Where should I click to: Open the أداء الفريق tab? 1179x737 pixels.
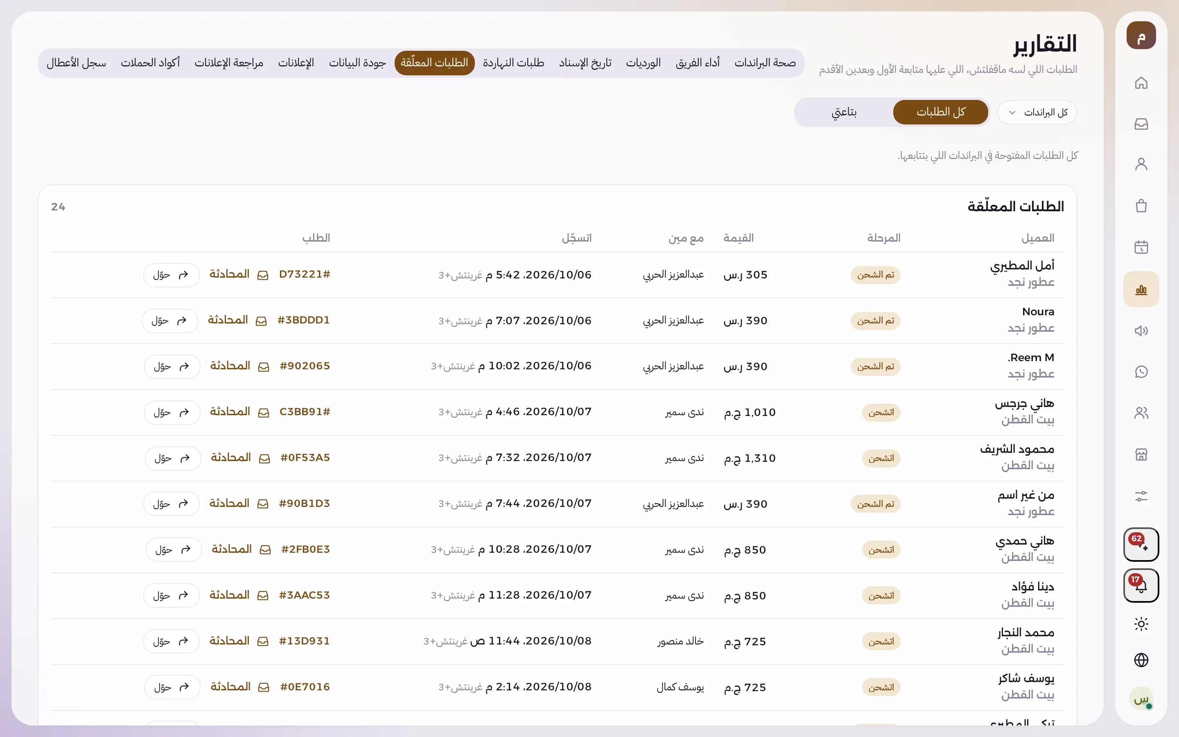click(x=698, y=63)
